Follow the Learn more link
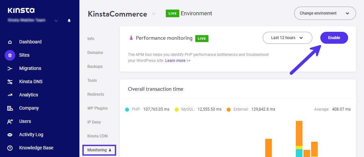 point(175,61)
